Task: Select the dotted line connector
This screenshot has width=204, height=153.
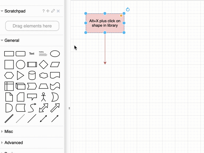Action: (20, 118)
